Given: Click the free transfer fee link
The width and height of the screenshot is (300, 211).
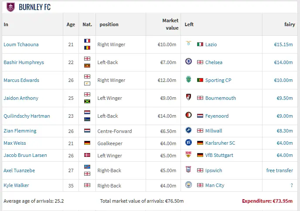Looking at the screenshot, I should click(x=280, y=170).
